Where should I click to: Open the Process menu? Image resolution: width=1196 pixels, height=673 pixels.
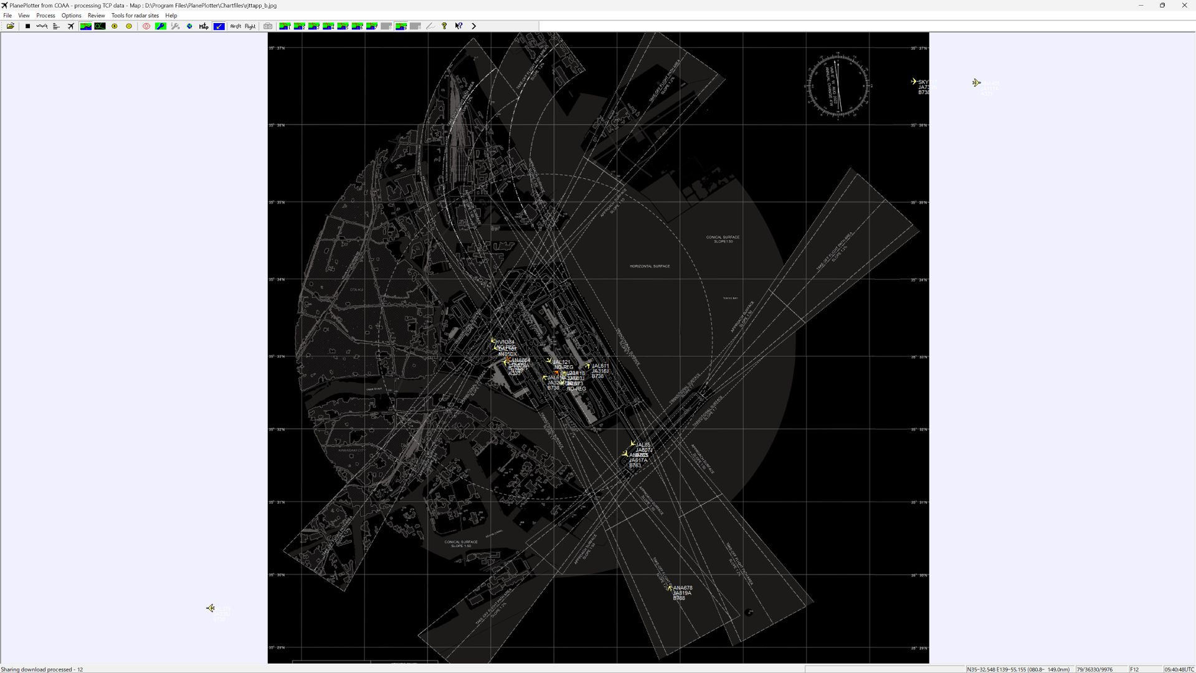tap(45, 16)
